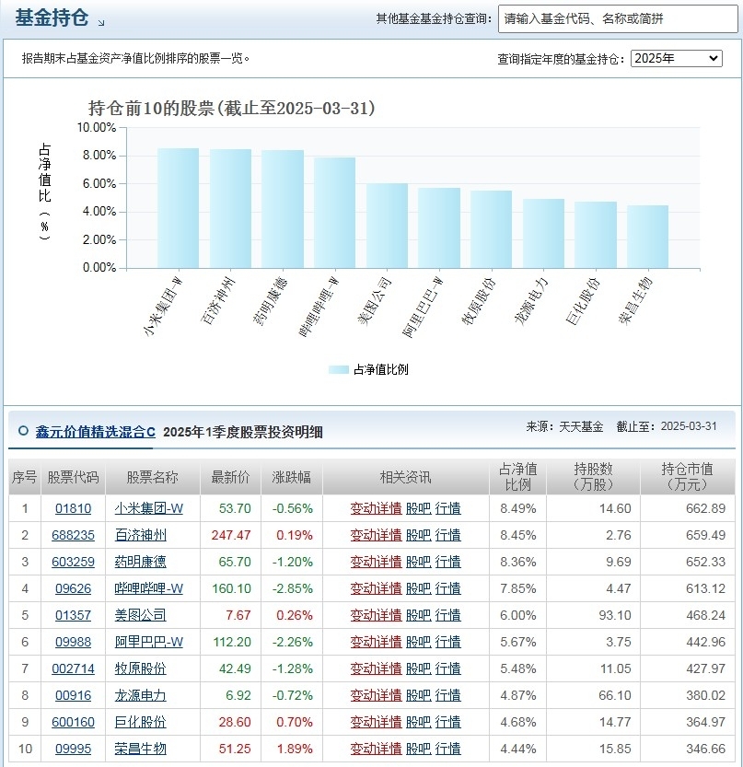Open stock code 09995 link
The image size is (743, 767).
74,749
